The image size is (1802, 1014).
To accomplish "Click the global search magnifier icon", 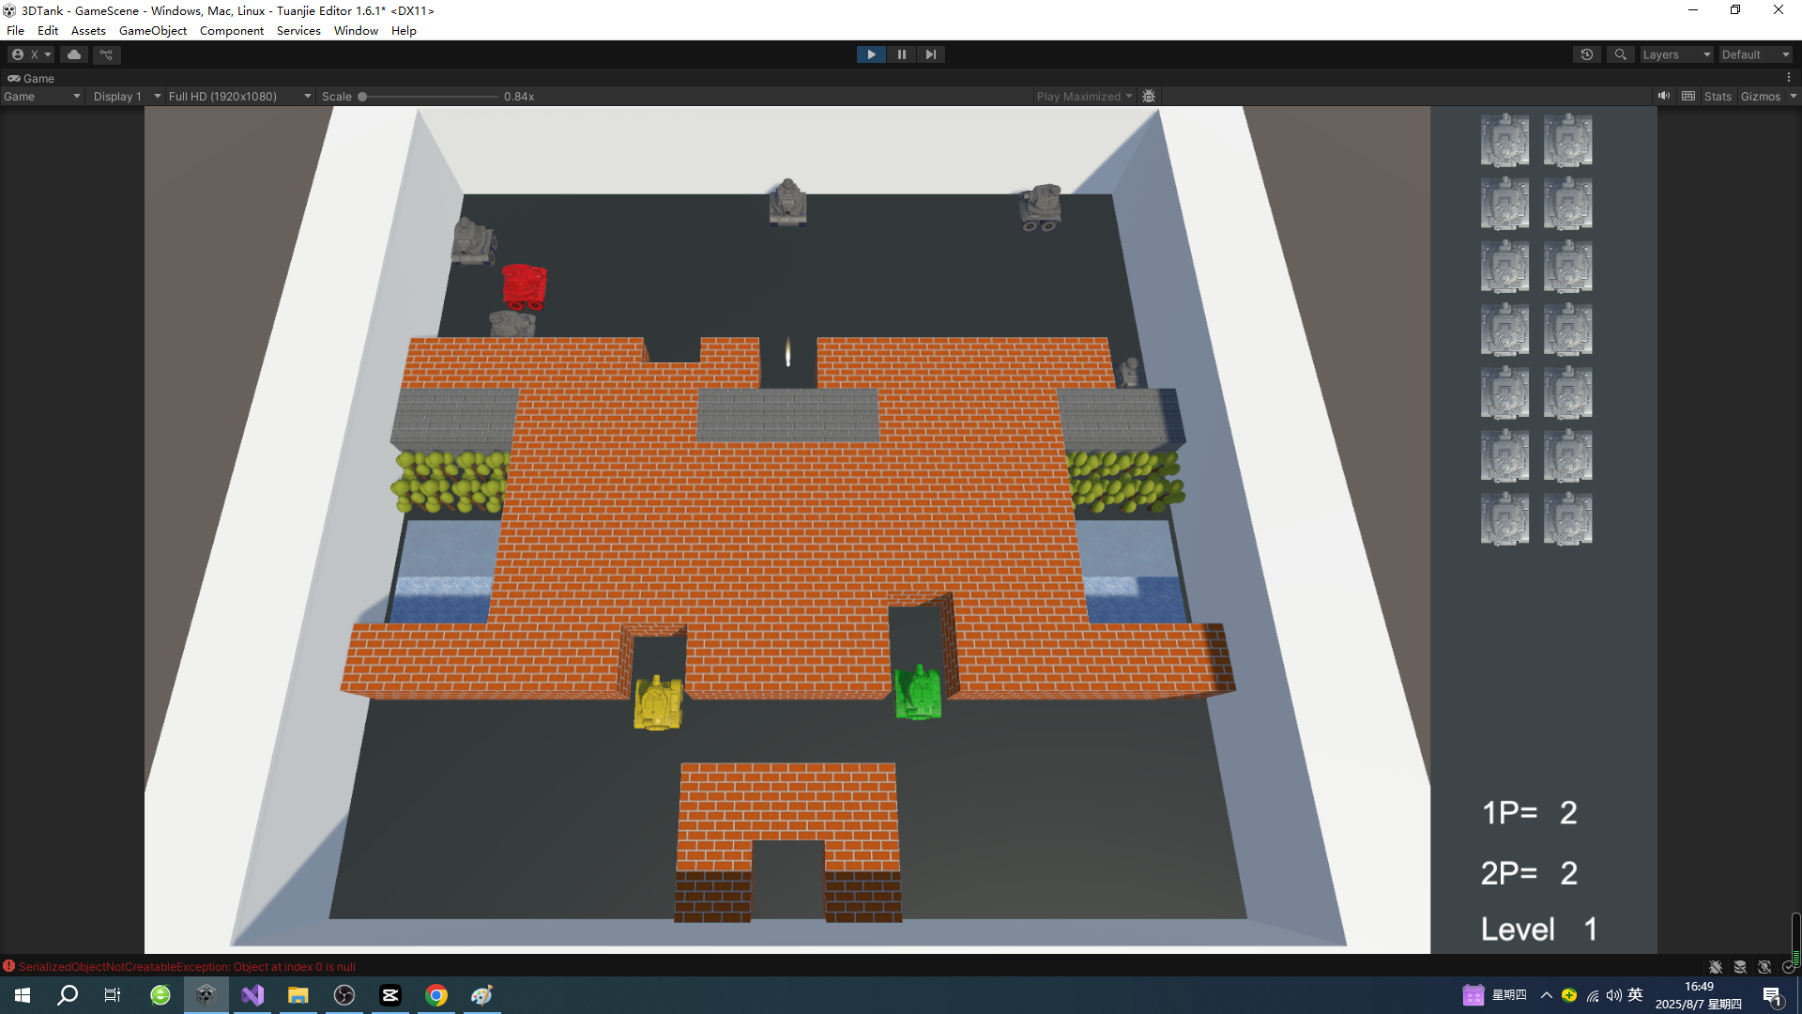I will click(1620, 54).
